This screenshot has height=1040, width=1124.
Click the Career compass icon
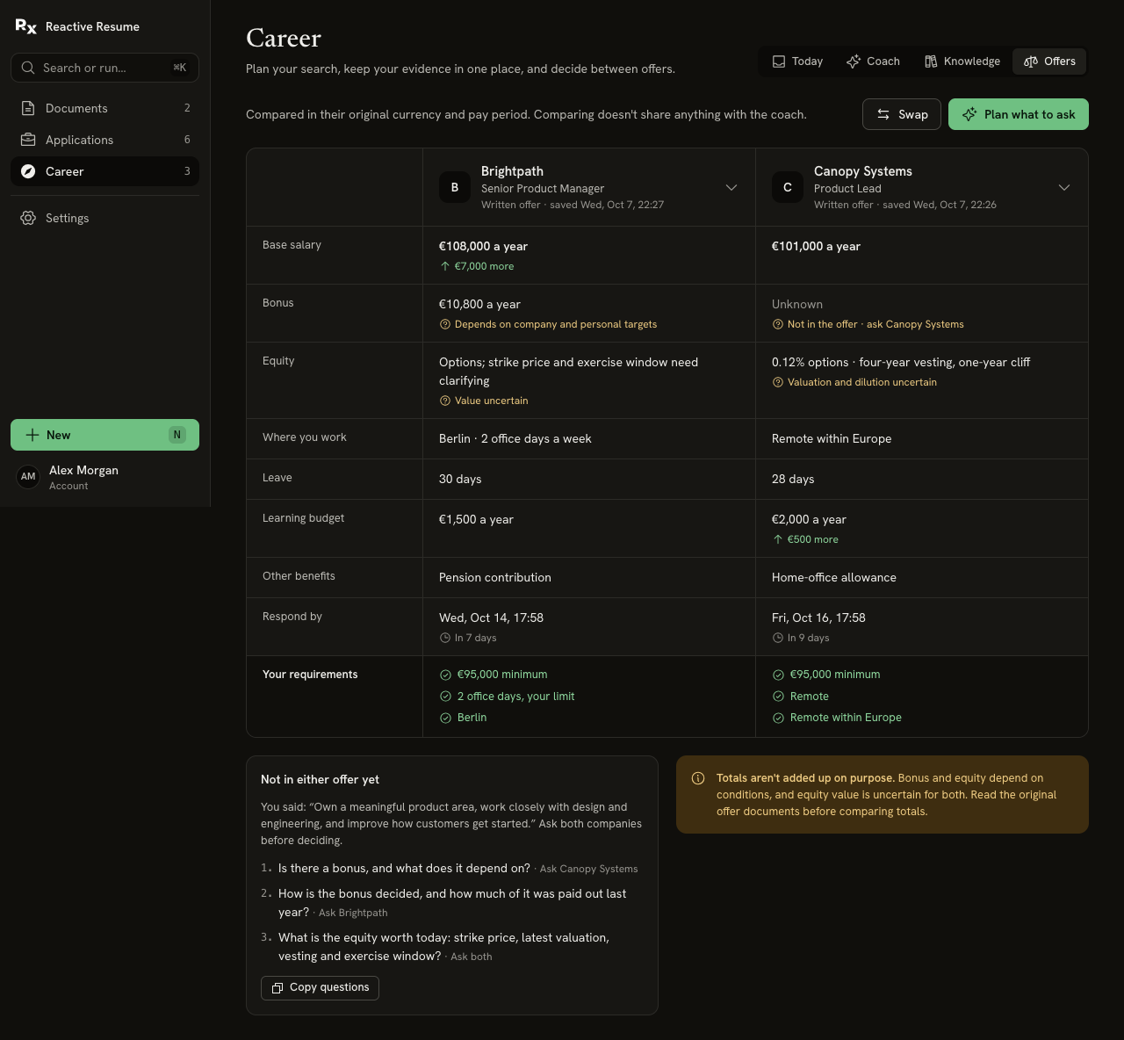(28, 171)
